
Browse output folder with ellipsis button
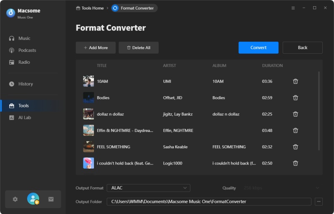(319, 202)
